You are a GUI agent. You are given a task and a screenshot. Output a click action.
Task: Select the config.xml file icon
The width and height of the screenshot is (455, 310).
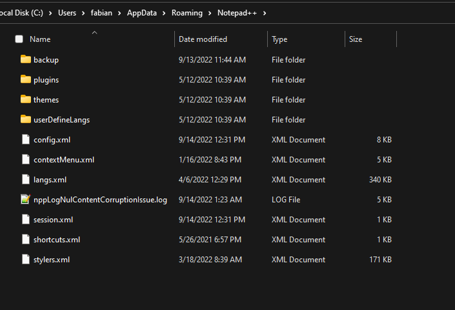[26, 139]
